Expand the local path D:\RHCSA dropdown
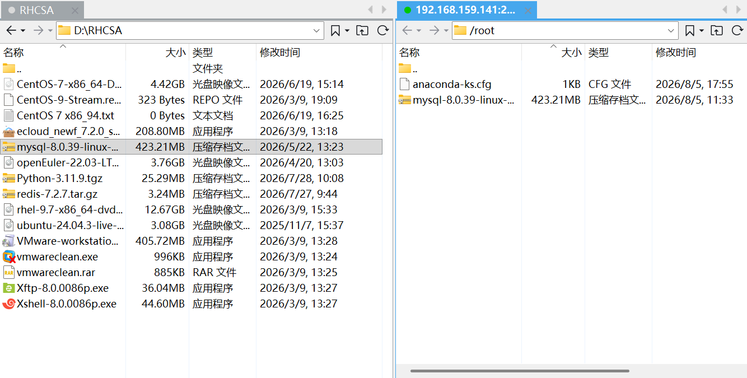This screenshot has height=378, width=747. pos(317,31)
